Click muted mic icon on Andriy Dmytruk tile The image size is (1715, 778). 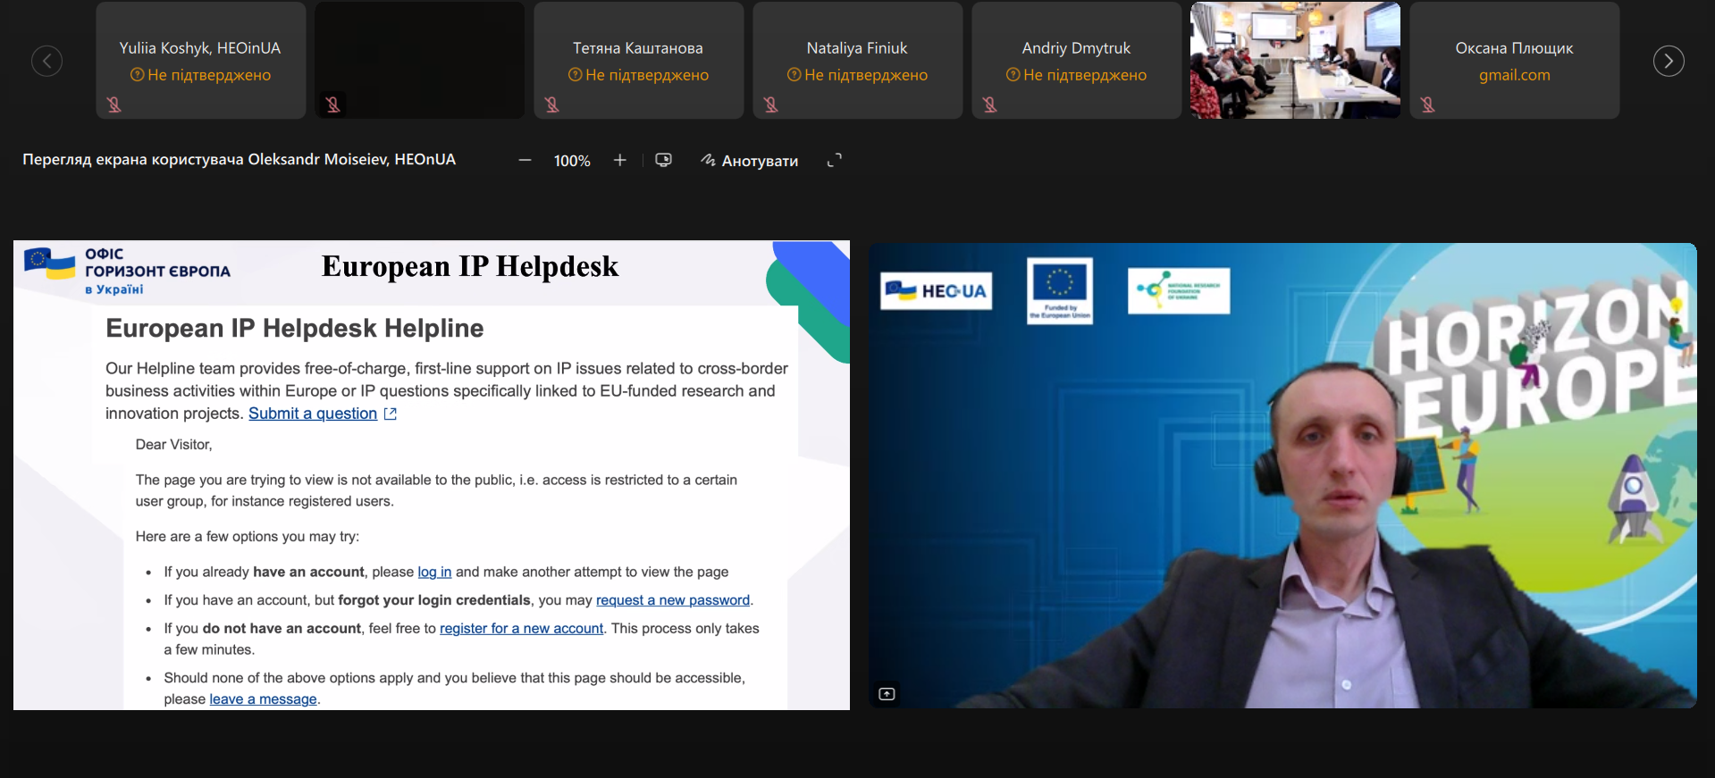coord(990,105)
